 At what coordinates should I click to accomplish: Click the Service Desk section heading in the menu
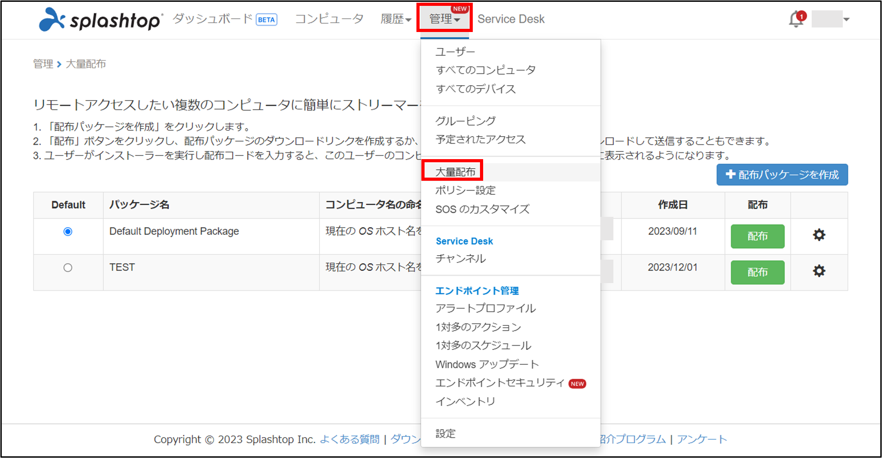click(x=464, y=241)
